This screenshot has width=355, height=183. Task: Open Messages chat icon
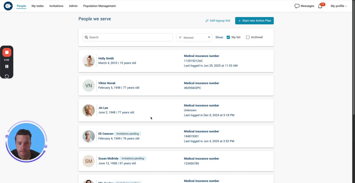297,6
